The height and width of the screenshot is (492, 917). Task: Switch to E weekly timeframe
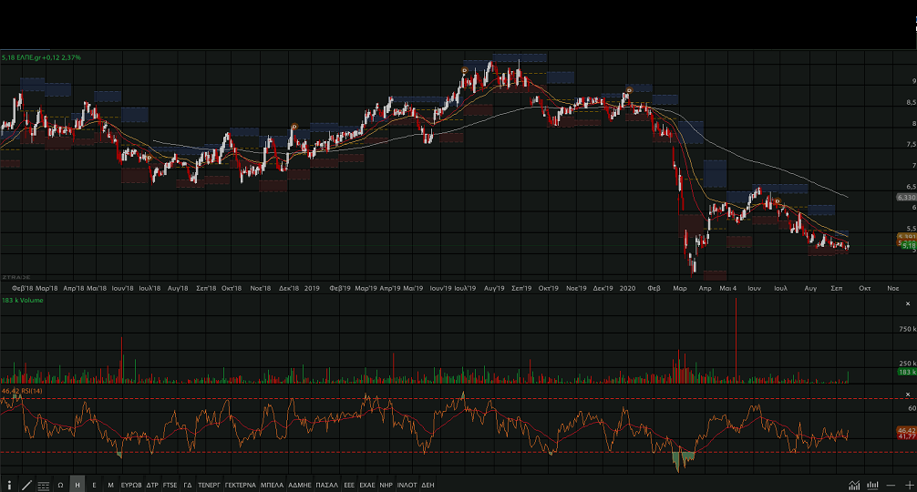pos(94,485)
